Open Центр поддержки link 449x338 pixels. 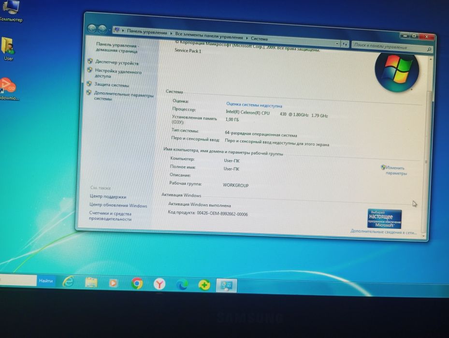pos(108,196)
